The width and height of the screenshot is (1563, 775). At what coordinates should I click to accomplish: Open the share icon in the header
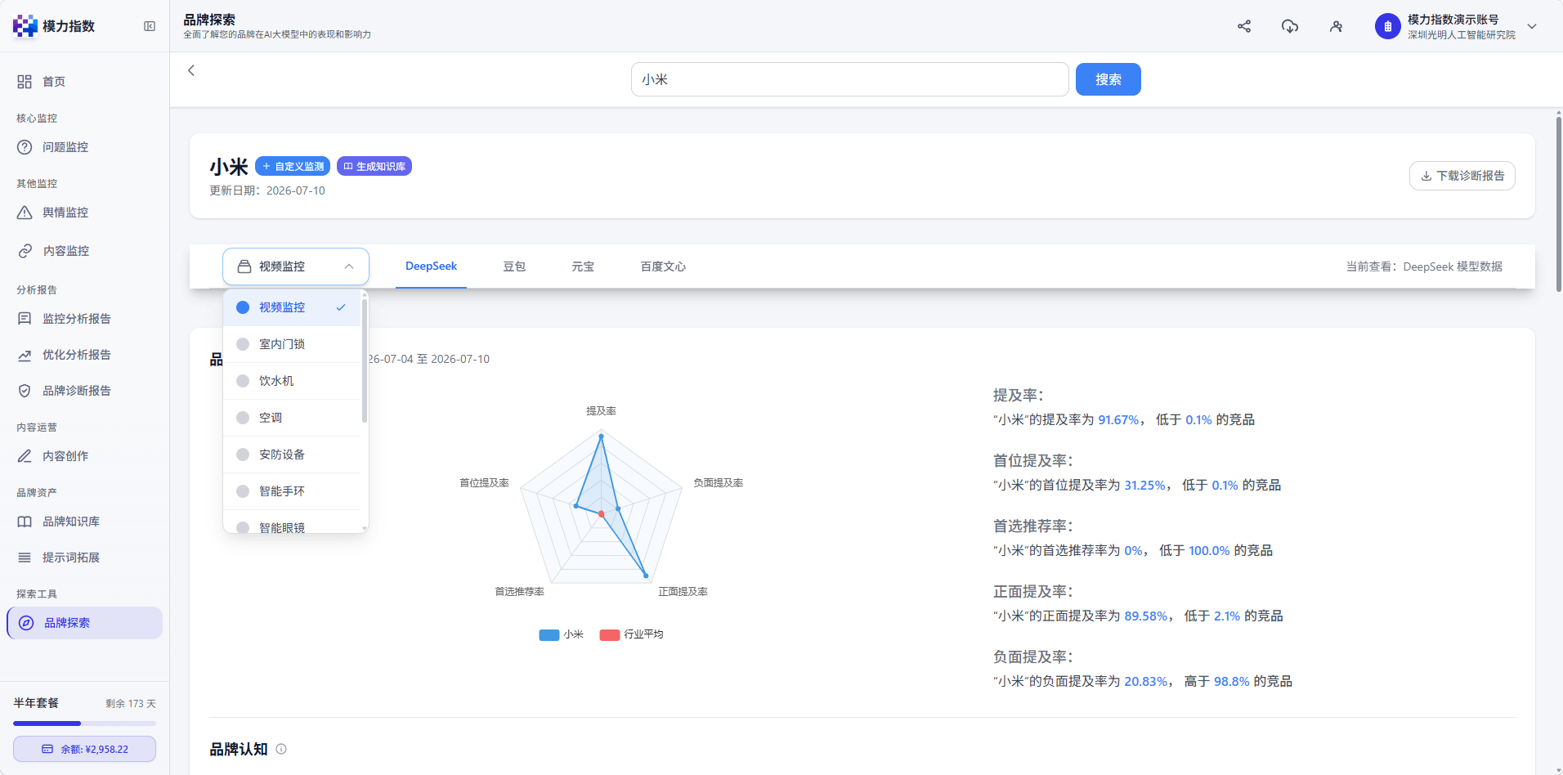(x=1244, y=26)
